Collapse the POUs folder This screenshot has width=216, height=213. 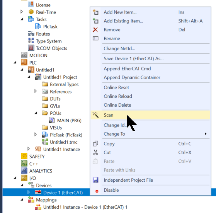(x=36, y=113)
